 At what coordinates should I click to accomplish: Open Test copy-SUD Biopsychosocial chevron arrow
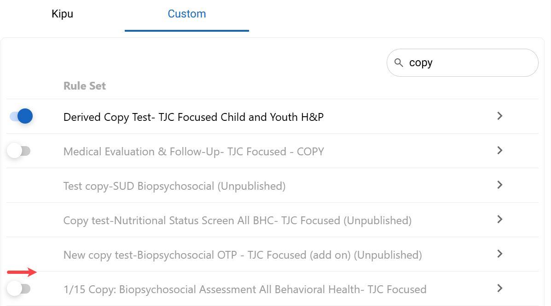[500, 185]
